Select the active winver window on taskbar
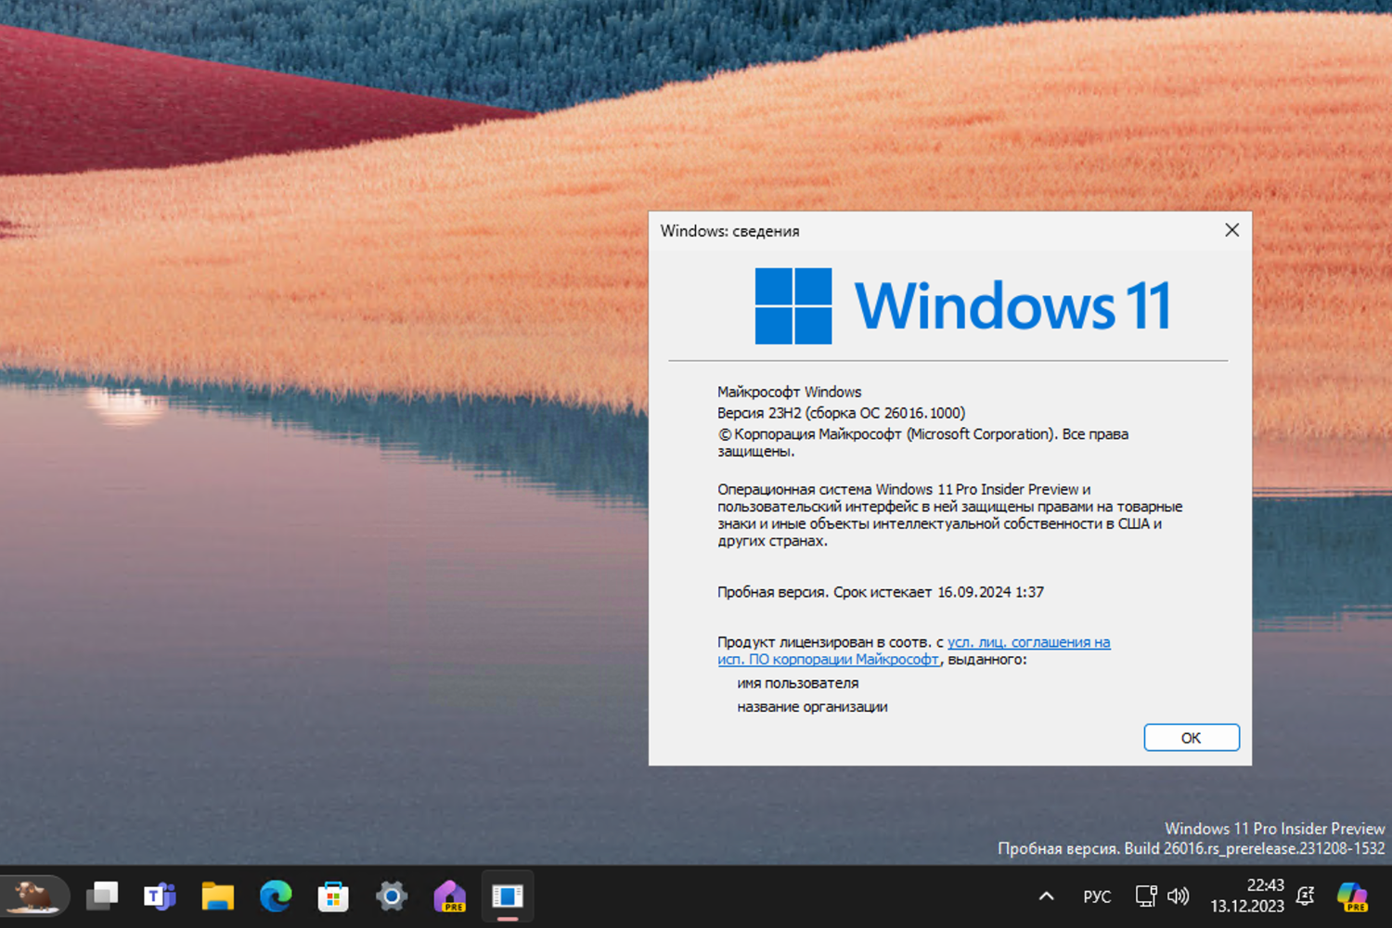Image resolution: width=1392 pixels, height=928 pixels. (508, 896)
